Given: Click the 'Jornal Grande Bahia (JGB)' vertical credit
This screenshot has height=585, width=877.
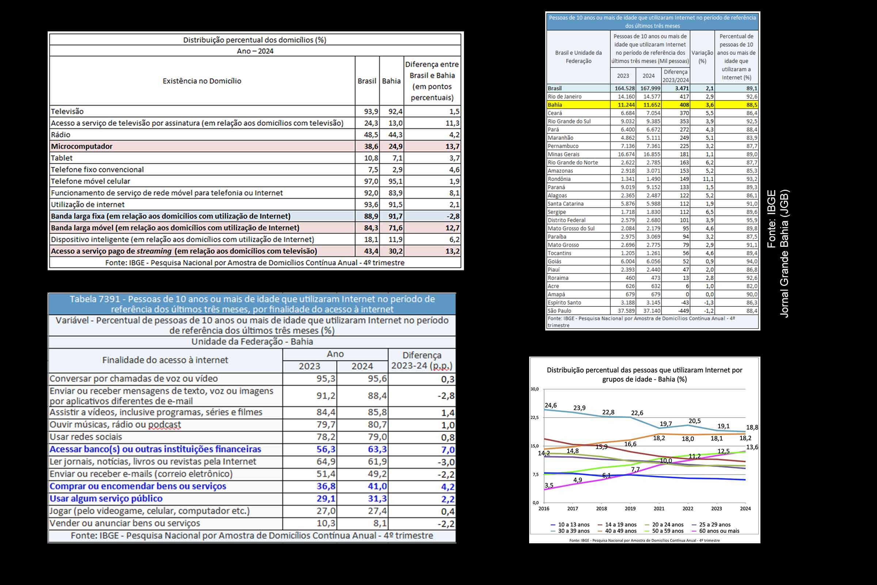Looking at the screenshot, I should 784,254.
